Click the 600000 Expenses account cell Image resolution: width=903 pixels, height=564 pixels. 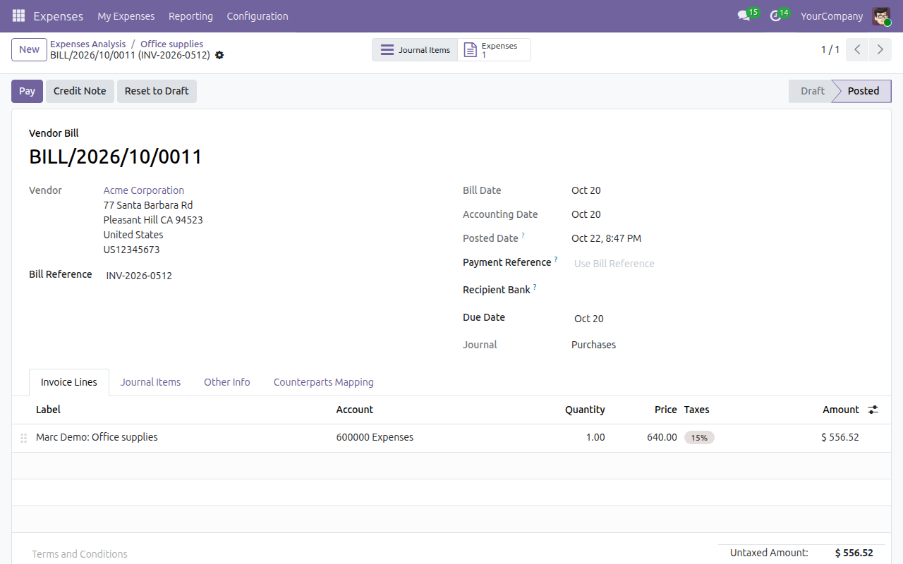point(375,437)
